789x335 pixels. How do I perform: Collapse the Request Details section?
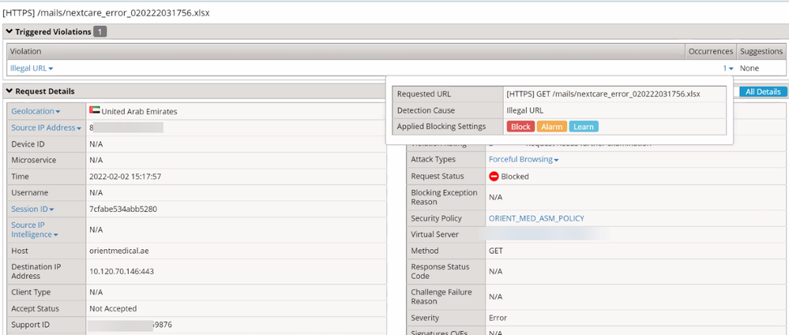9,91
